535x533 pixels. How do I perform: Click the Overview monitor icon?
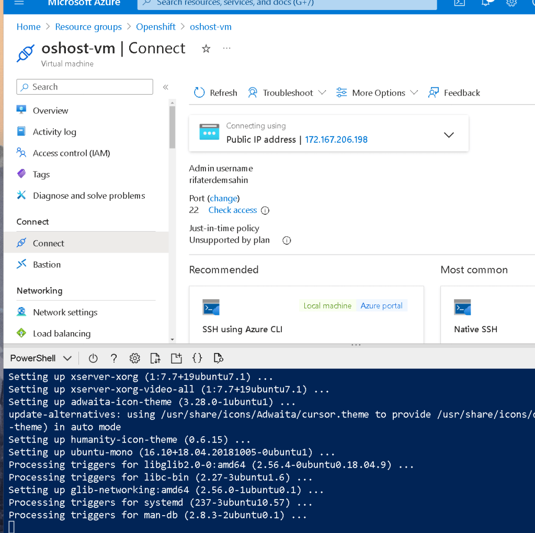(x=21, y=110)
